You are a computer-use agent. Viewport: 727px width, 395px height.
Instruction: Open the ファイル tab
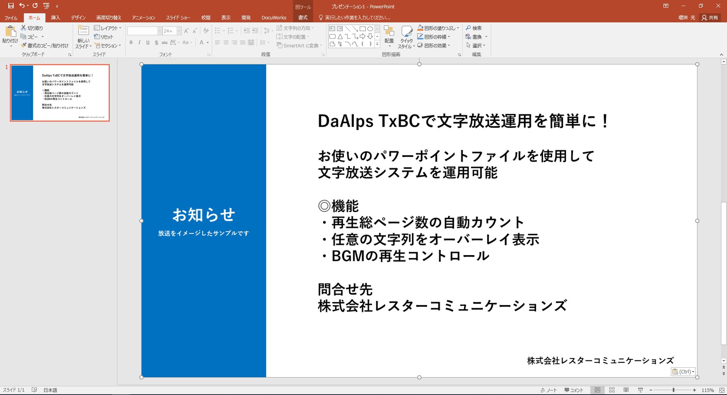(x=11, y=17)
